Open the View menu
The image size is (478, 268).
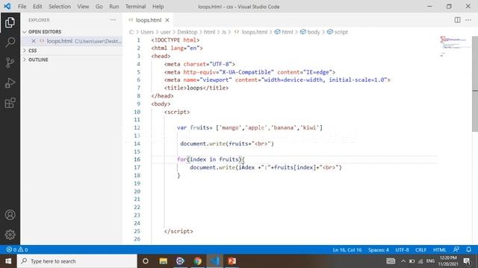83,7
